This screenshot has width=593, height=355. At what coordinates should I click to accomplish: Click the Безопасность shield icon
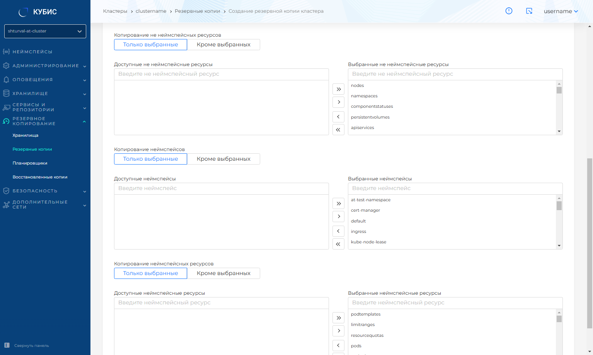(x=6, y=191)
